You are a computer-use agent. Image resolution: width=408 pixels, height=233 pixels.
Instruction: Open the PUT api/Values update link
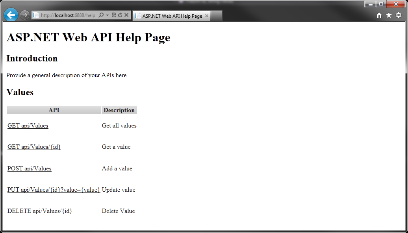53,190
